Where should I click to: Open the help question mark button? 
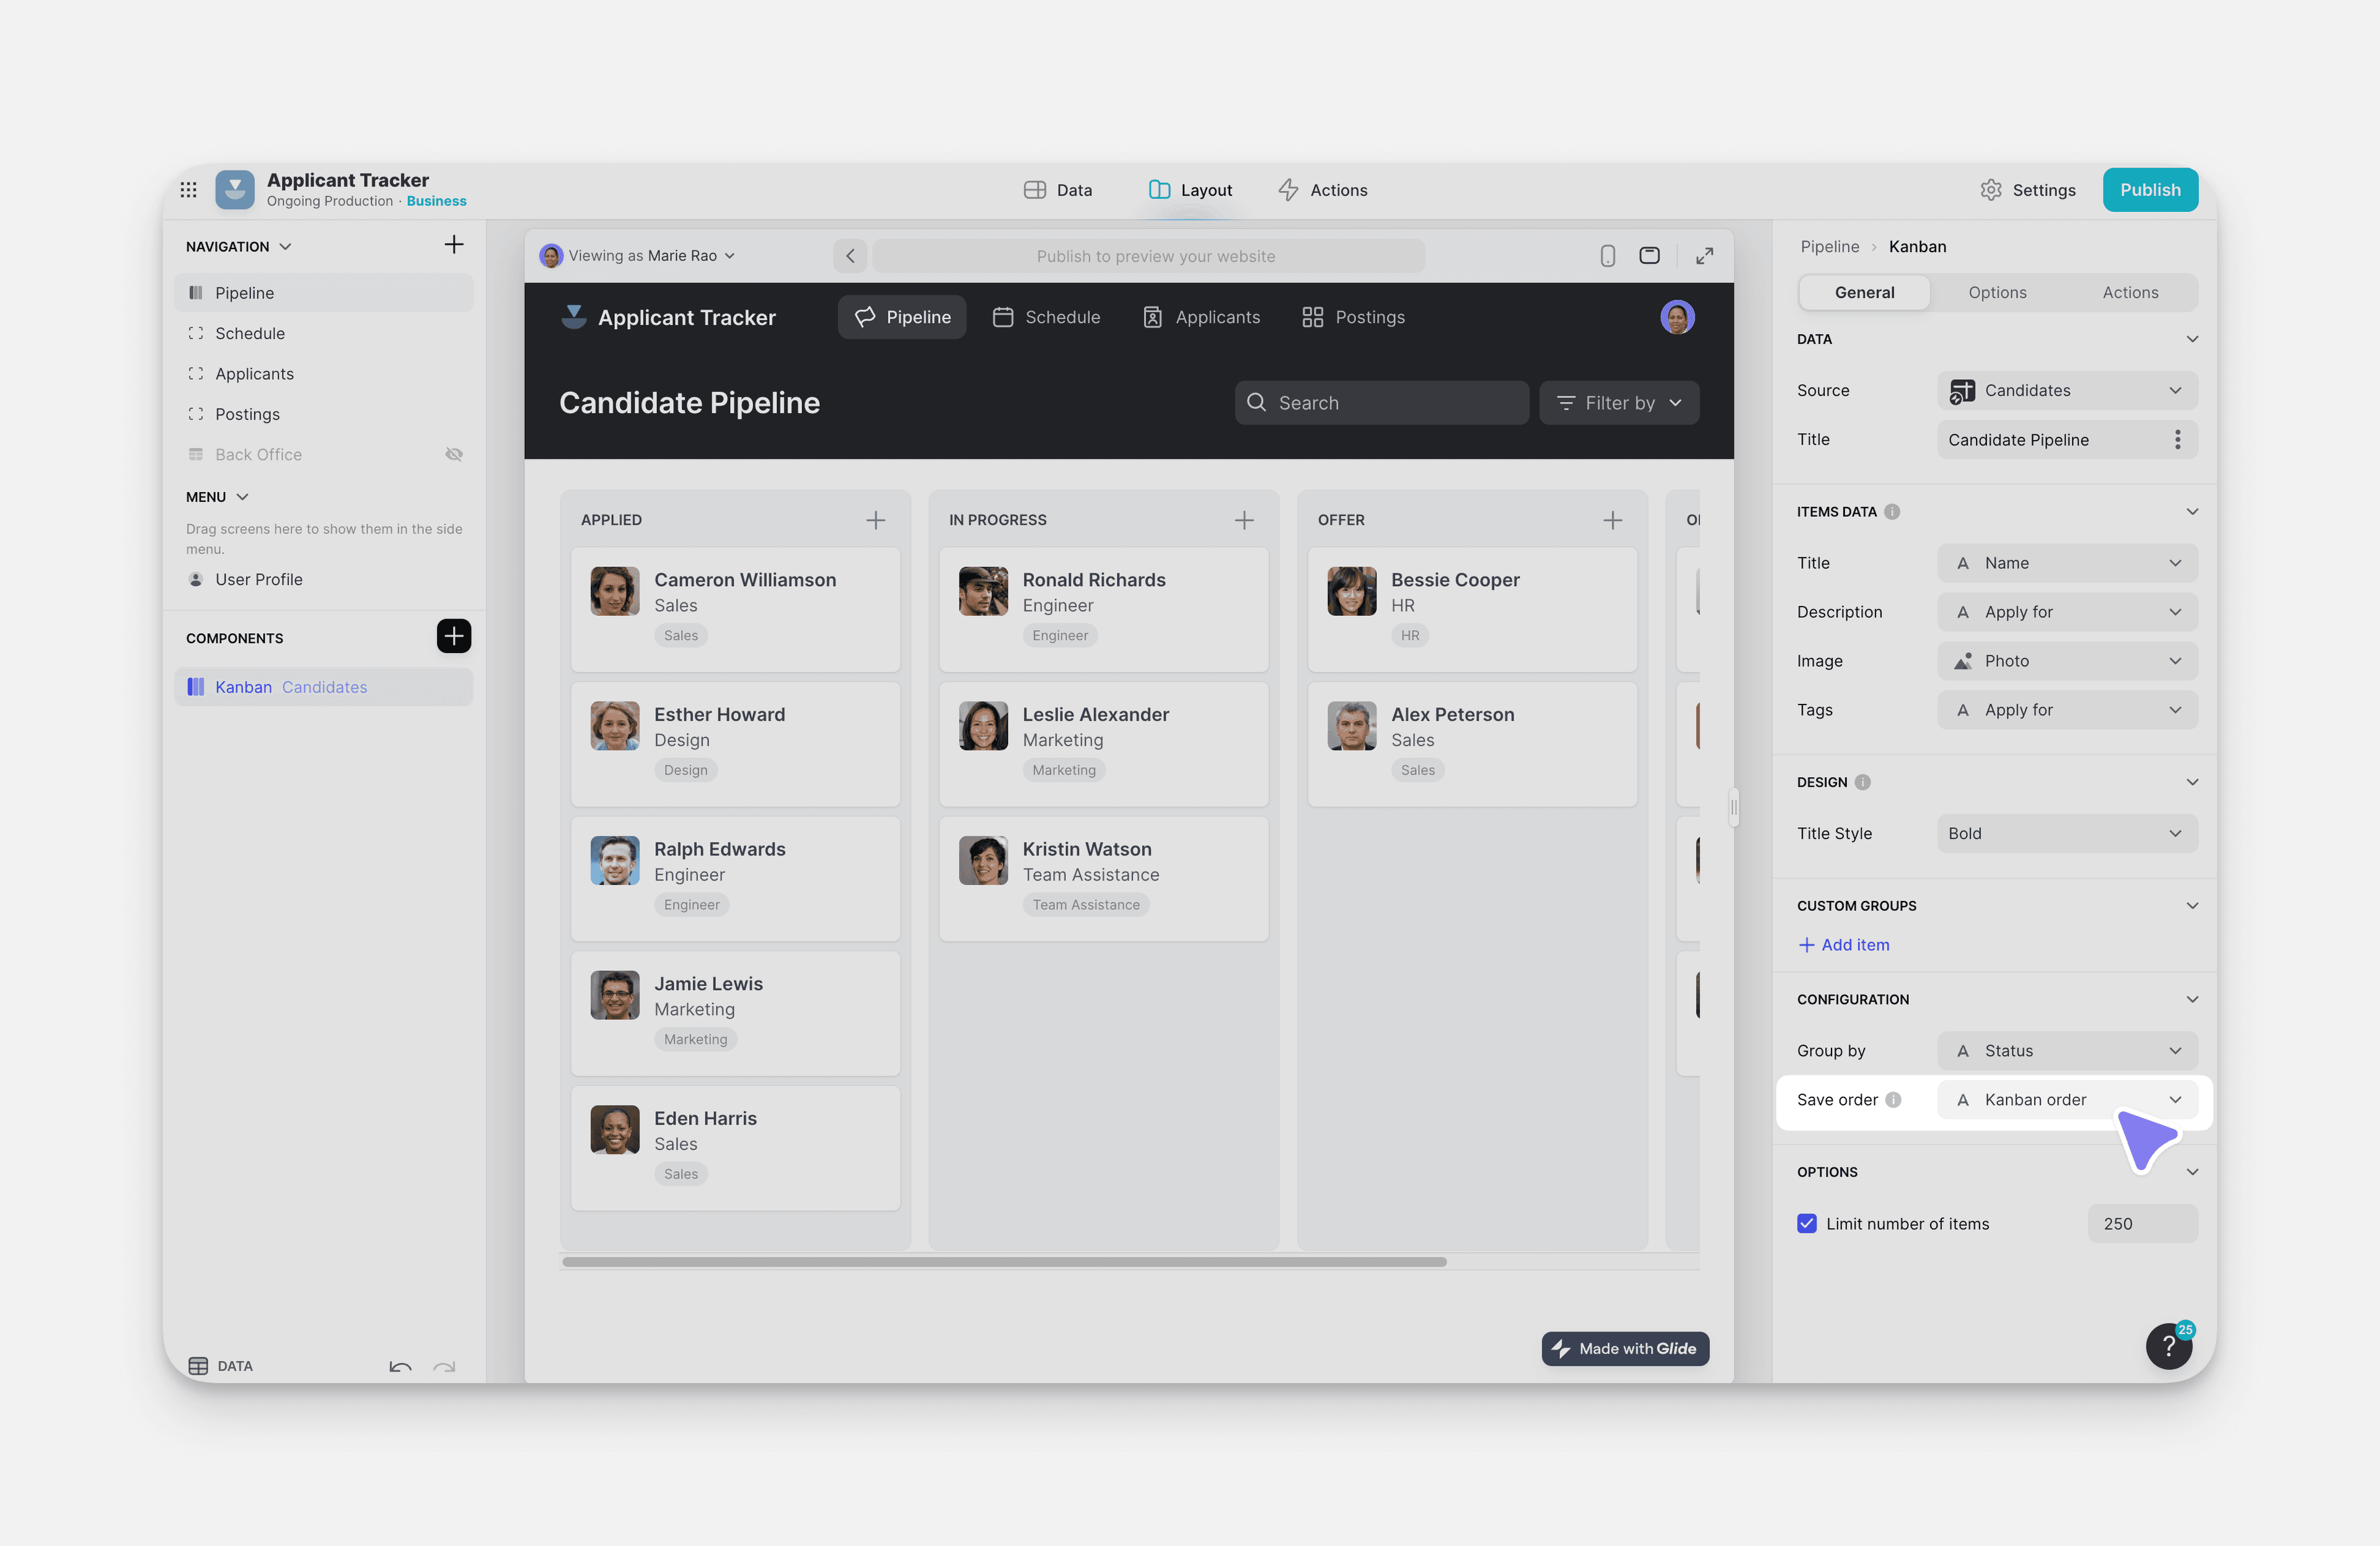[x=2169, y=1347]
